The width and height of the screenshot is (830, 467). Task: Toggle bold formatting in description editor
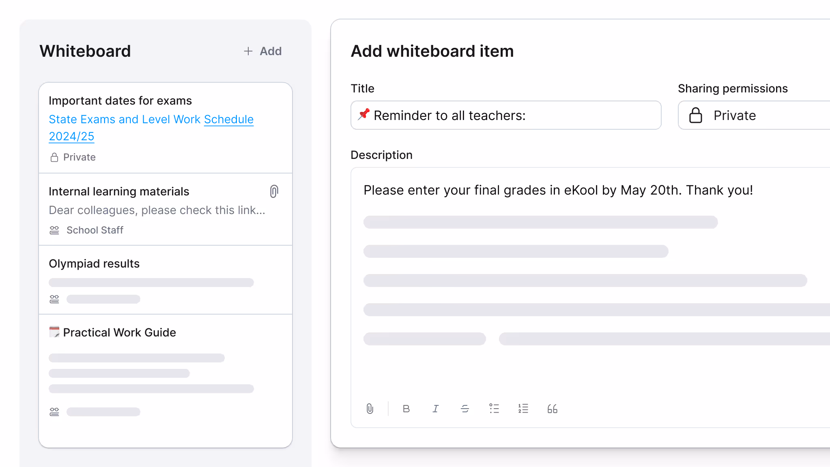tap(406, 409)
